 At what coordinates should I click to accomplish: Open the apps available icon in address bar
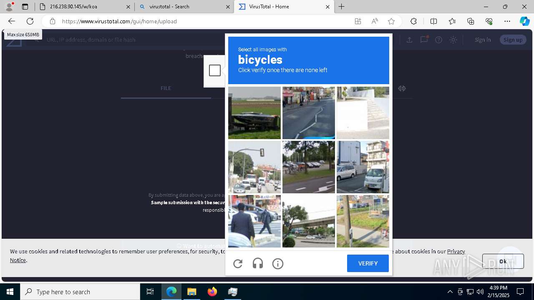click(x=358, y=21)
